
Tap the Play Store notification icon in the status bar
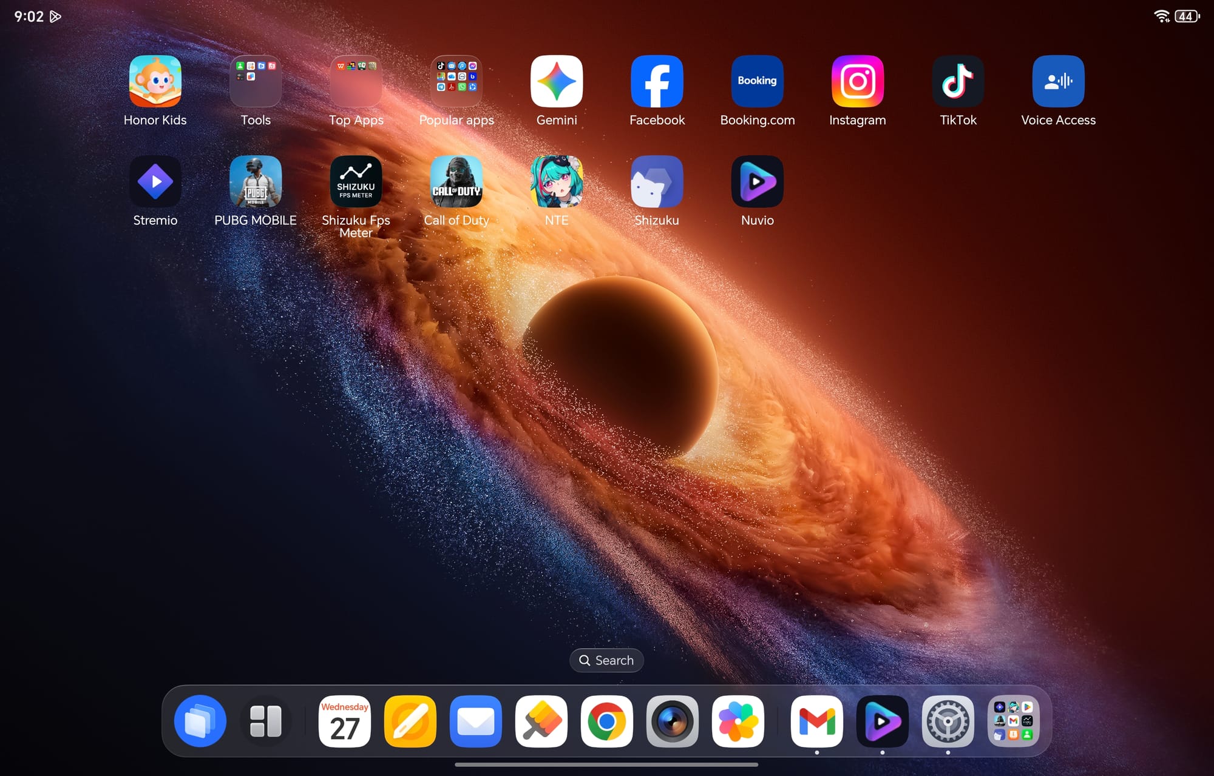click(55, 16)
